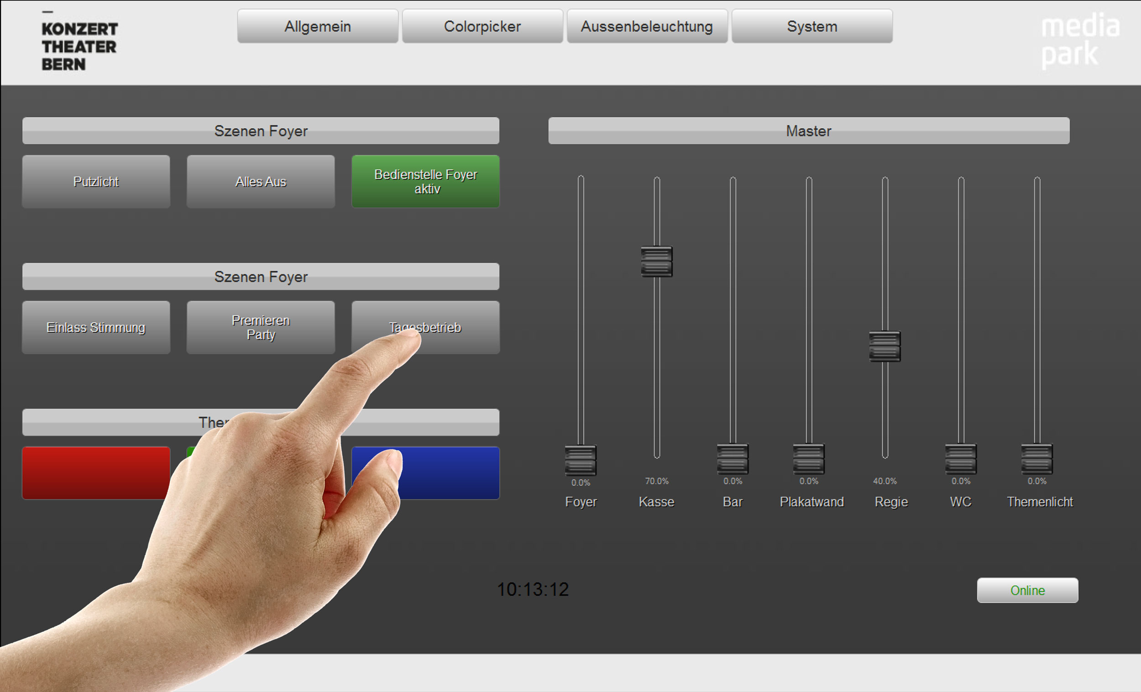Pick the red Themenlicht color
The width and height of the screenshot is (1141, 692).
tap(96, 473)
